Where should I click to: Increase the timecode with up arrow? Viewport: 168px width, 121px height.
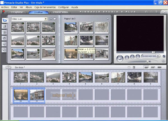[158, 55]
